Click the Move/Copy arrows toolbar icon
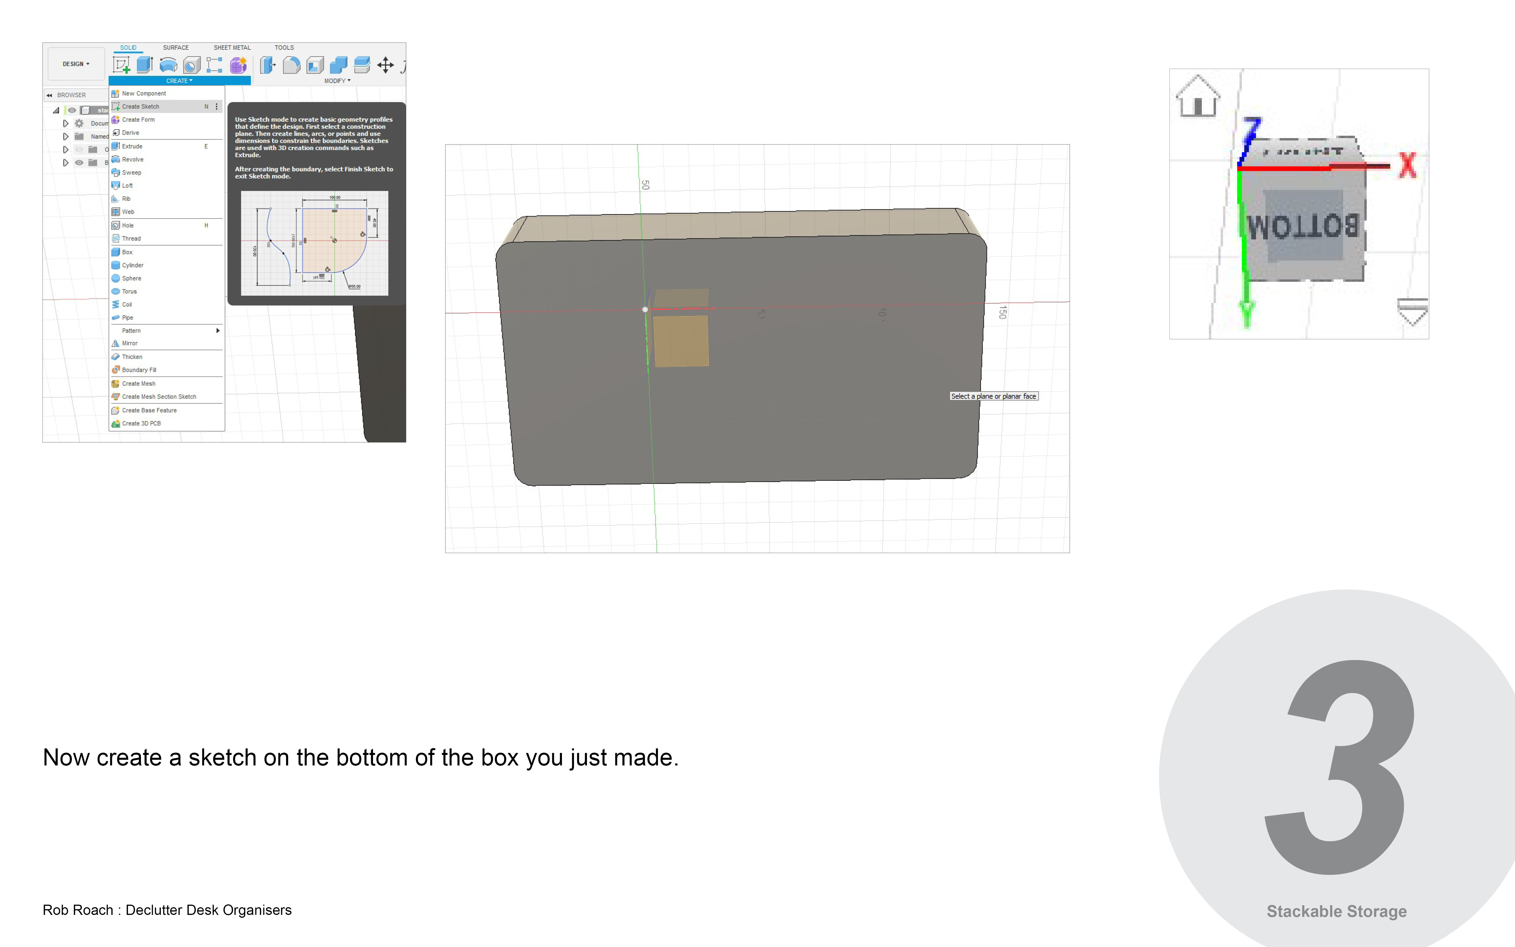This screenshot has height=947, width=1515. click(385, 64)
